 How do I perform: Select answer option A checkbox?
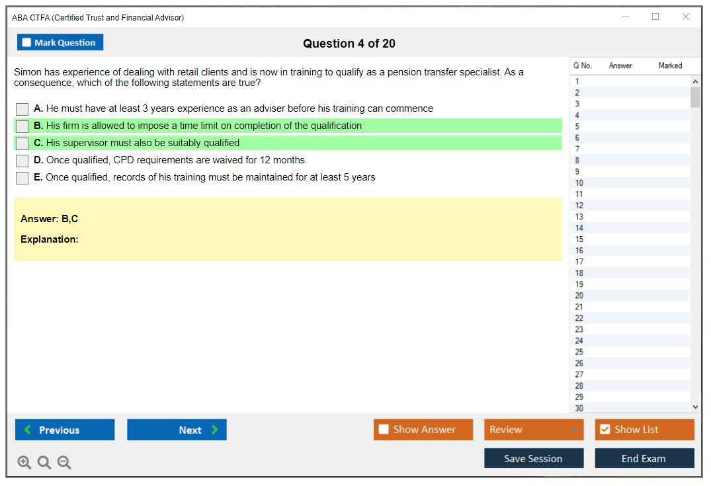tap(22, 109)
